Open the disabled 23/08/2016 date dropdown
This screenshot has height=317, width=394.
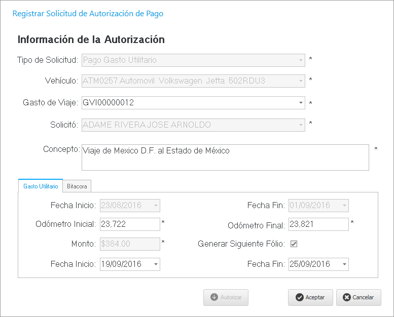155,206
